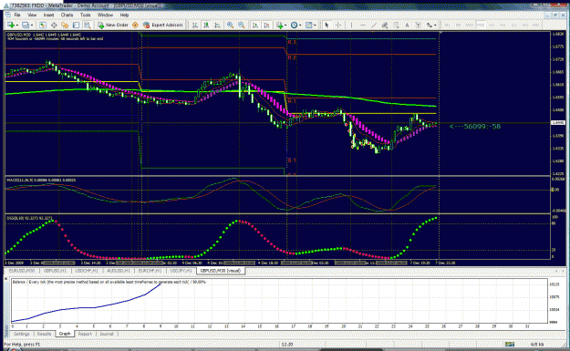Select the equidistant channel tool
570x351 pixels.
[x=385, y=26]
